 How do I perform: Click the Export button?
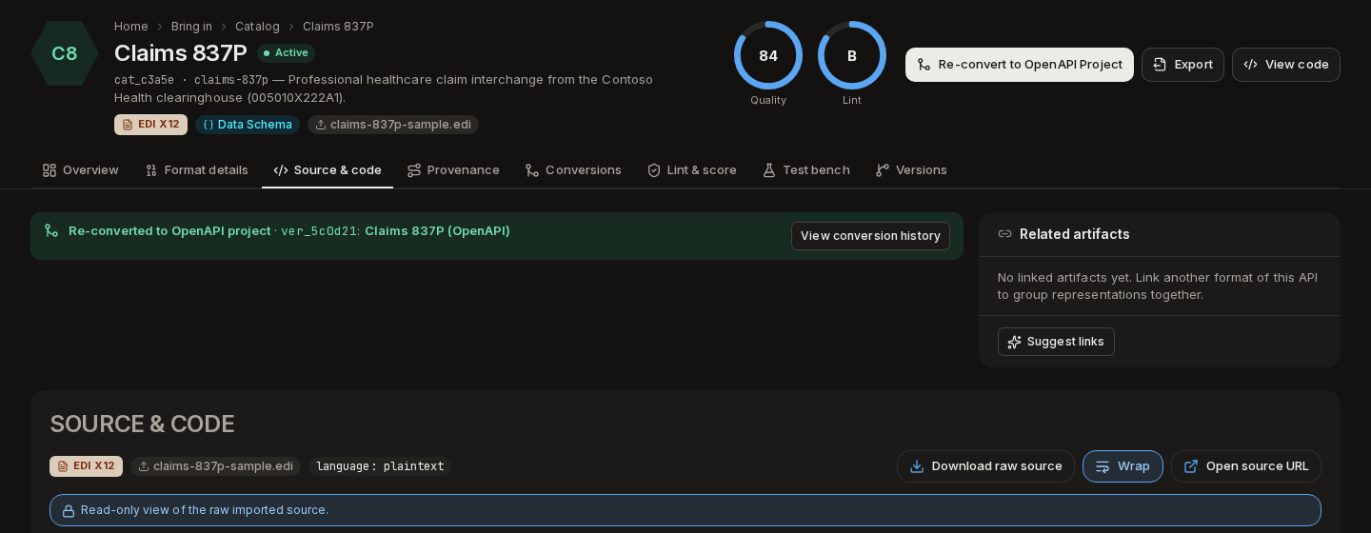pyautogui.click(x=1182, y=65)
